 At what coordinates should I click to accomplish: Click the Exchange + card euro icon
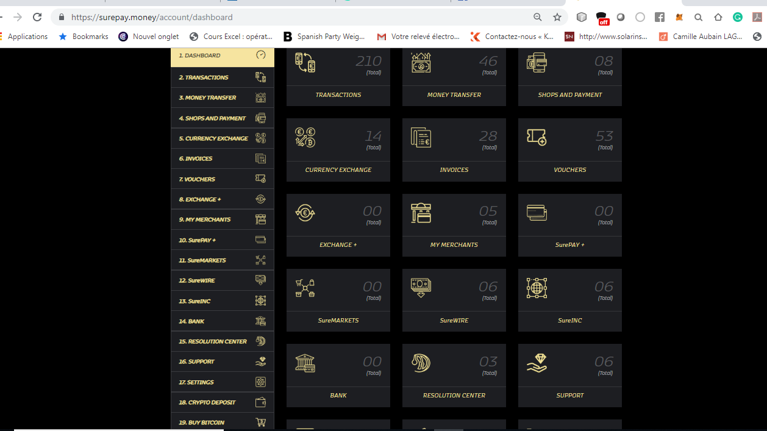click(x=305, y=212)
